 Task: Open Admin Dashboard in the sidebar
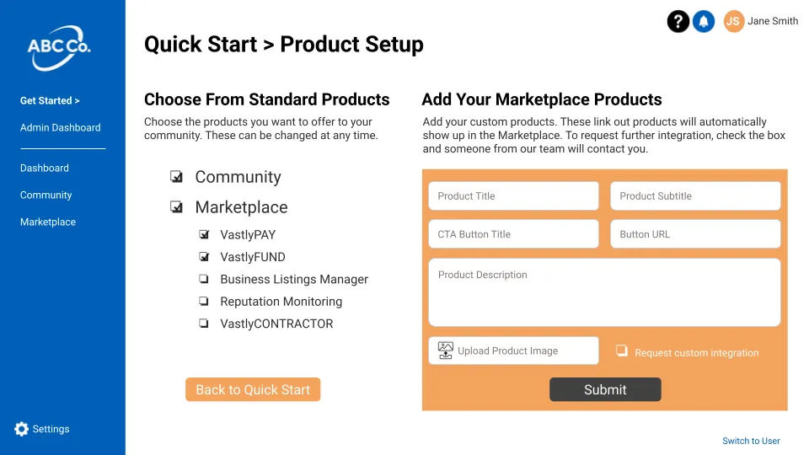click(x=60, y=127)
